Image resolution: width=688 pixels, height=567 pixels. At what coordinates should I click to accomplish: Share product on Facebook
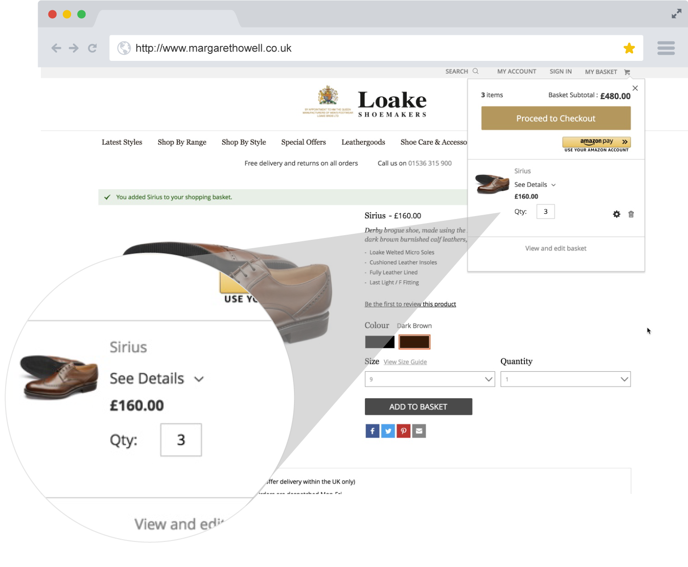[372, 431]
